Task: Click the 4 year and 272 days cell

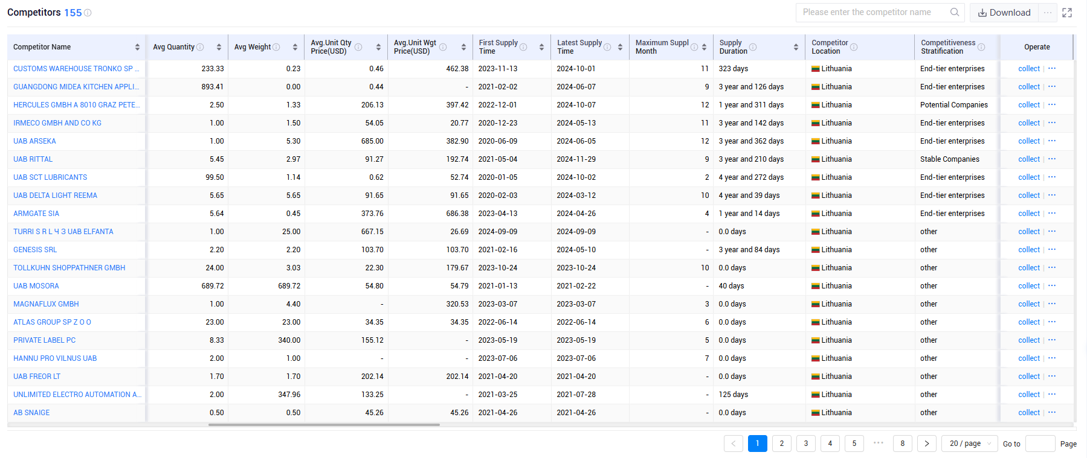Action: 751,177
